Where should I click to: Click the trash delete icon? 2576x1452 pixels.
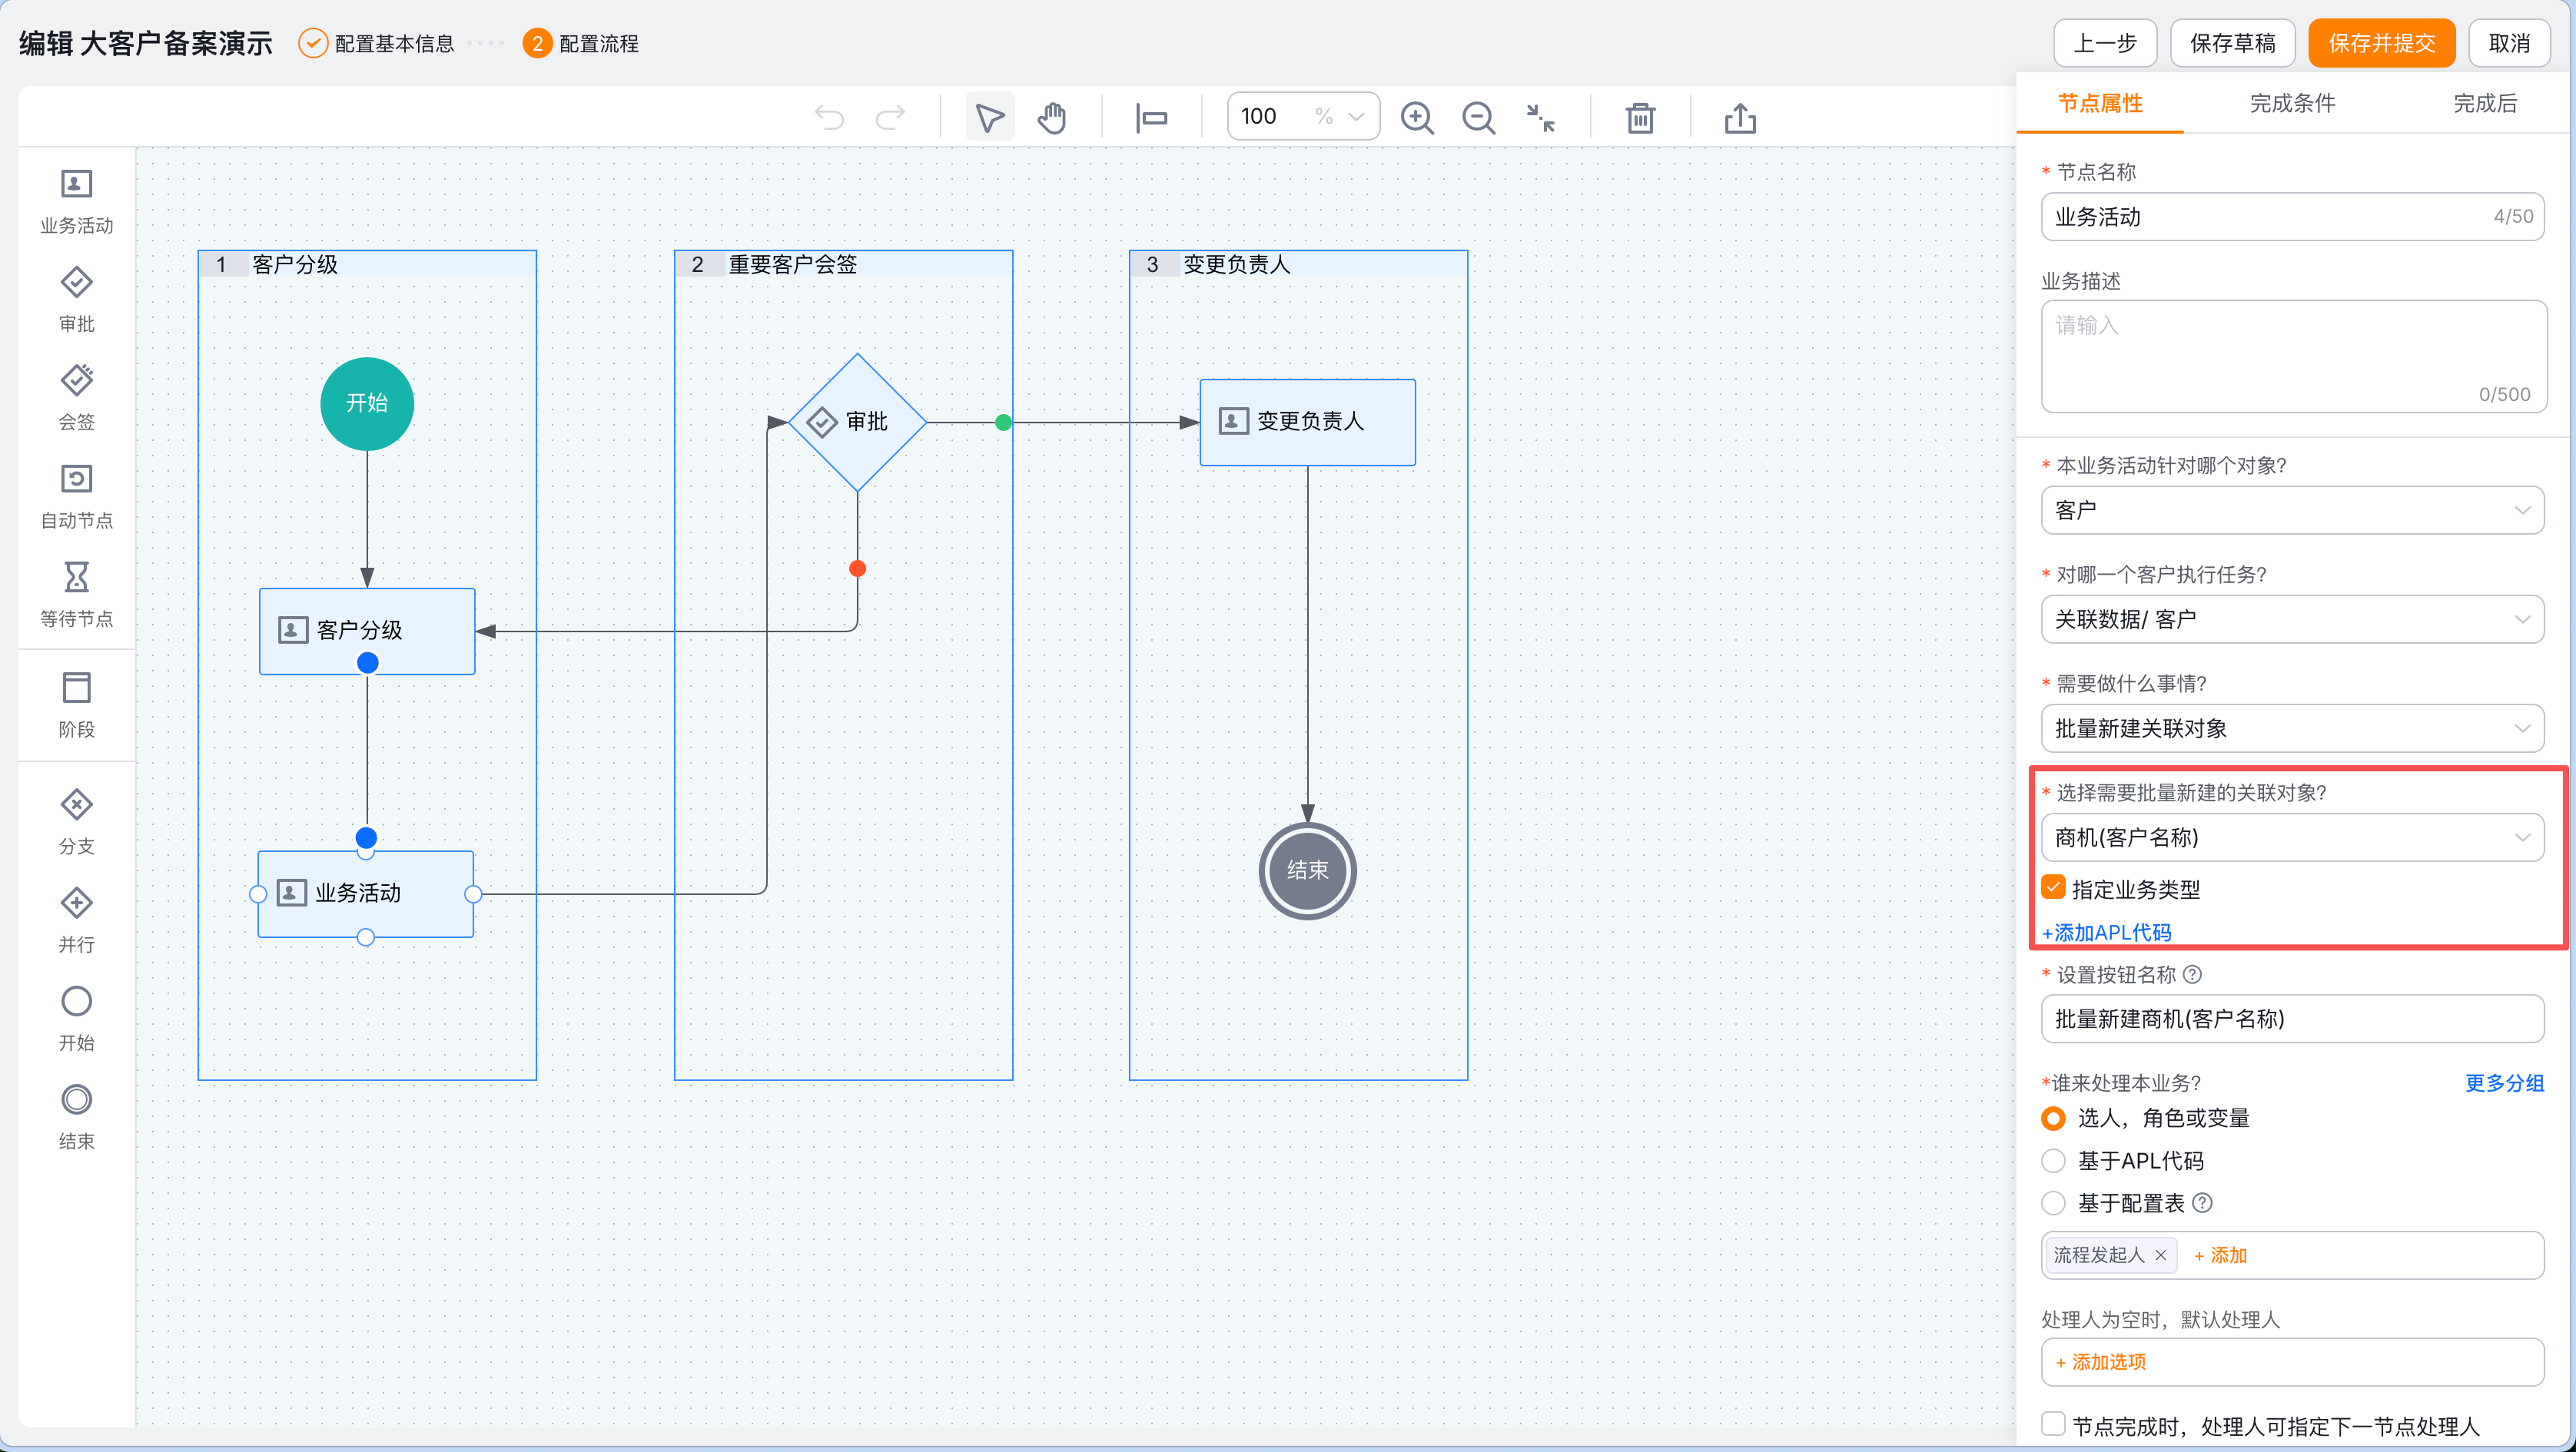(1640, 118)
